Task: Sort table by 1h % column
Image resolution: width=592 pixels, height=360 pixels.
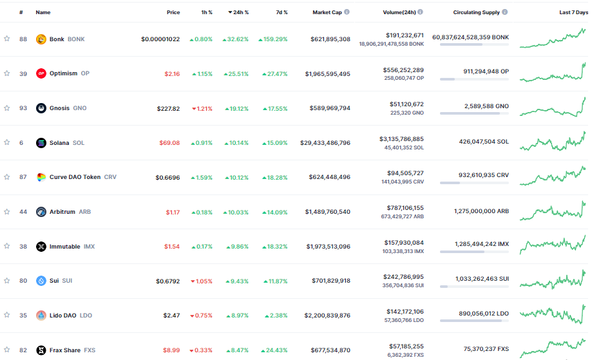Action: coord(207,12)
